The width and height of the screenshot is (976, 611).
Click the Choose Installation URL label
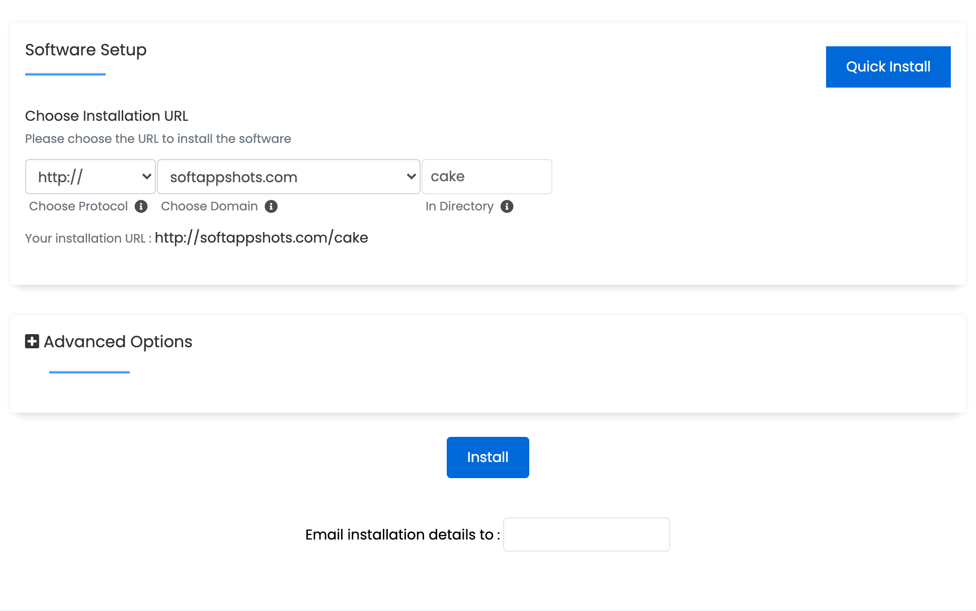click(106, 116)
